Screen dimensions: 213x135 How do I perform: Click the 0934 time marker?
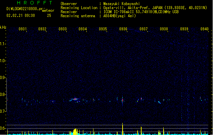[x=83, y=29]
